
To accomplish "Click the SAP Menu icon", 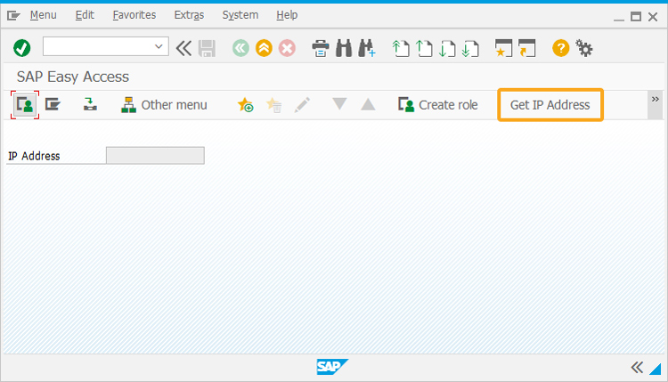I will 53,104.
